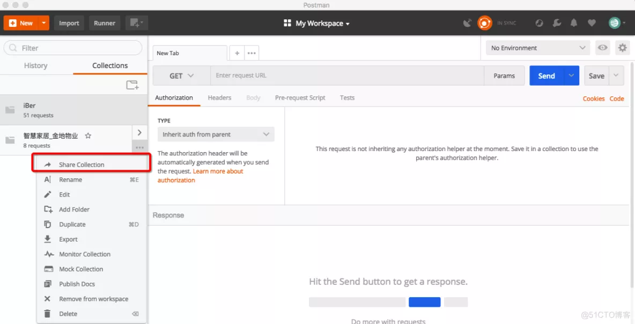Switch to the Body tab
The width and height of the screenshot is (635, 324).
click(253, 98)
